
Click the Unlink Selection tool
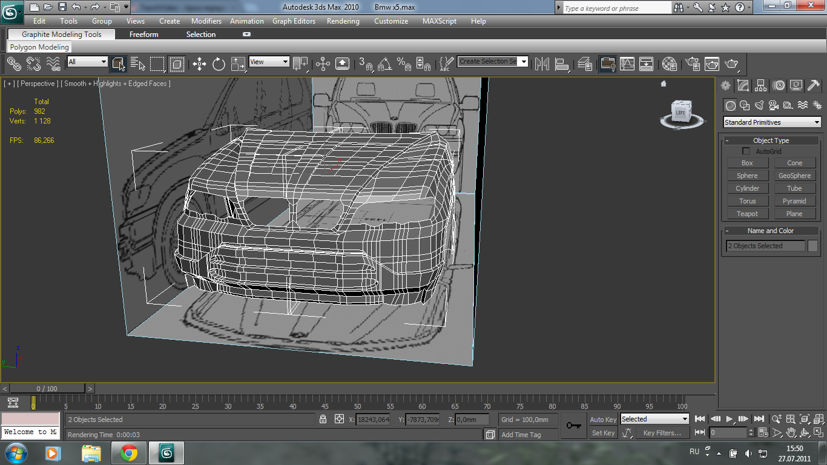pos(33,63)
